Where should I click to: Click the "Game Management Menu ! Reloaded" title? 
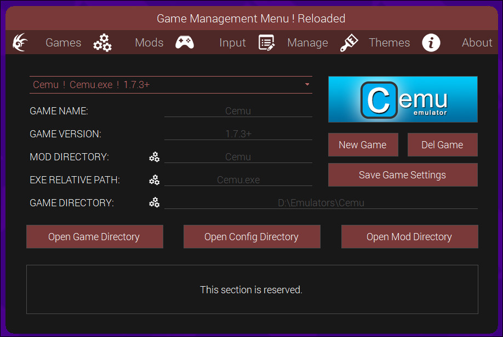[251, 19]
